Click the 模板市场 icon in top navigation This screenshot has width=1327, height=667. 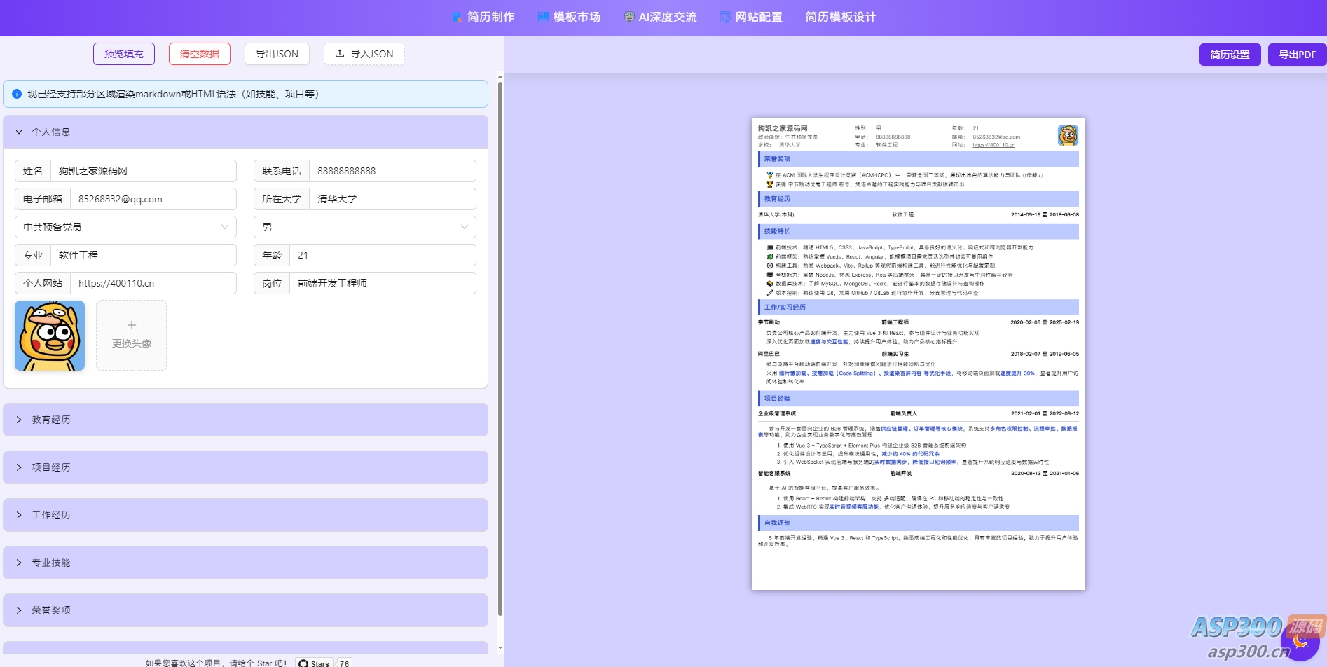(543, 17)
